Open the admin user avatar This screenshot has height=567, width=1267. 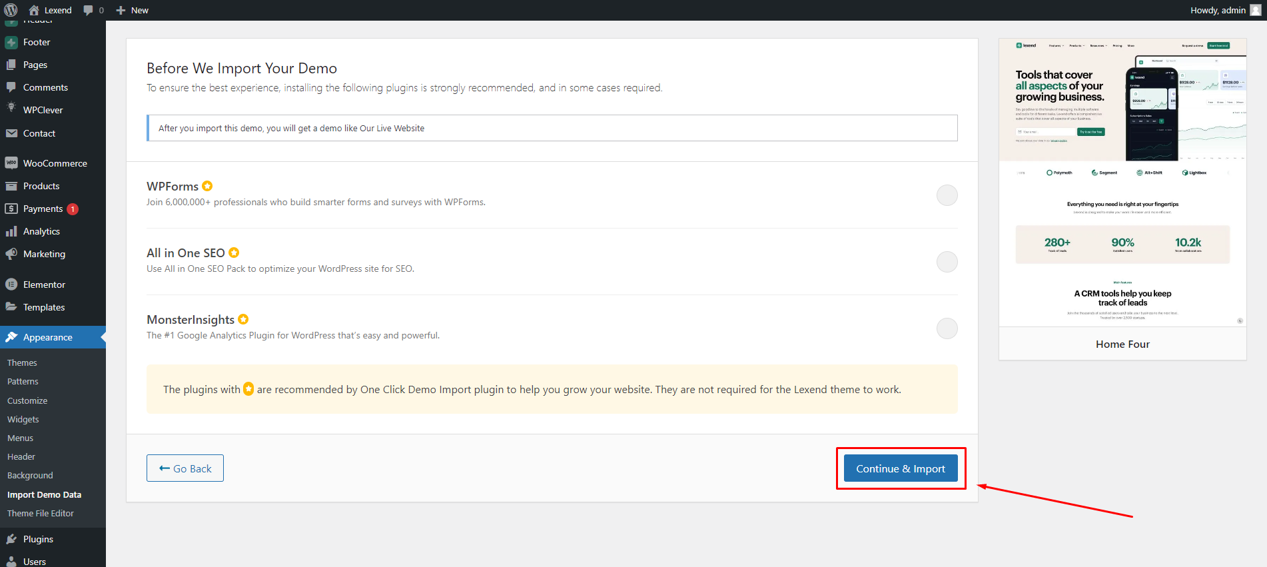point(1256,10)
